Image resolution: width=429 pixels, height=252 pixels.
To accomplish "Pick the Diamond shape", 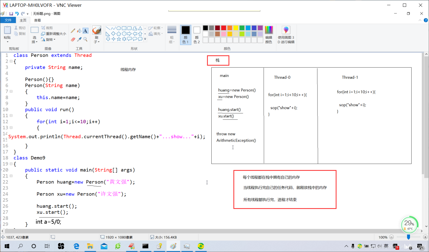I will (x=113, y=34).
